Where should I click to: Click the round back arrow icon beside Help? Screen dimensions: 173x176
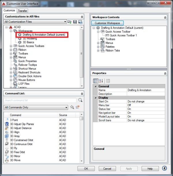[164, 168]
